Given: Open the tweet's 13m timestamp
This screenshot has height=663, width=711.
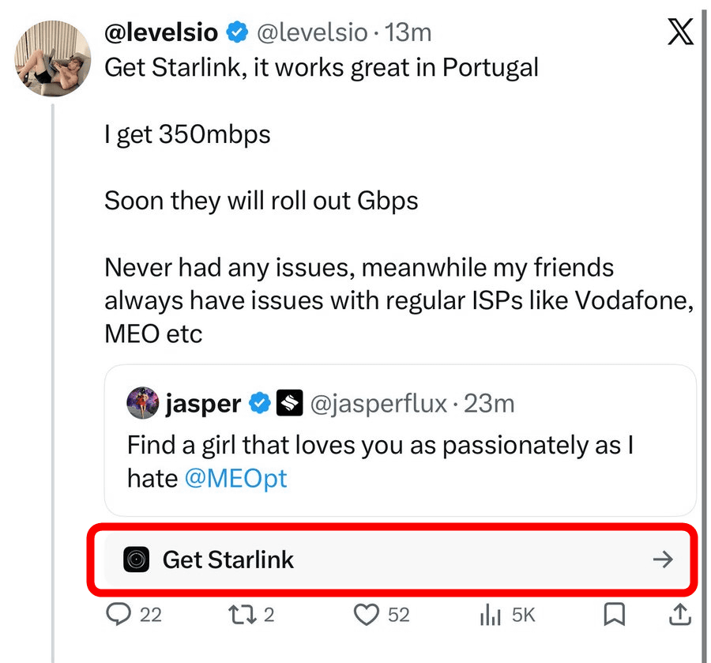Looking at the screenshot, I should coord(408,32).
